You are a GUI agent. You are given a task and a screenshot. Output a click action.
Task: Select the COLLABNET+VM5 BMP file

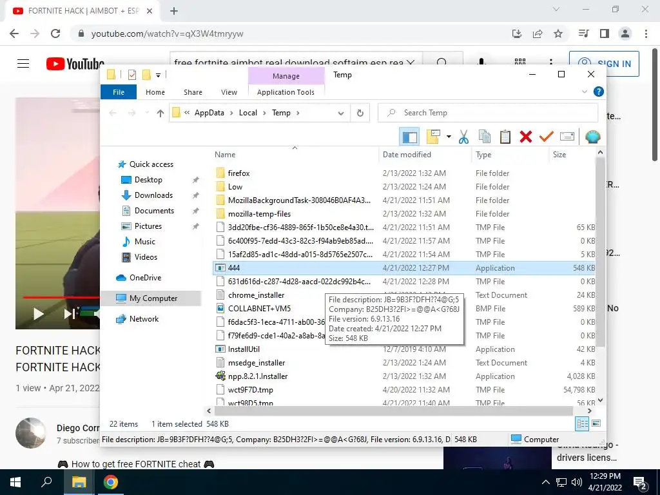(x=405, y=309)
